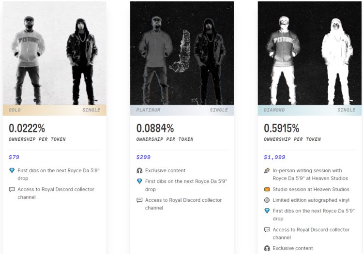Click the Diamond tier studio session icon

[x=267, y=190]
